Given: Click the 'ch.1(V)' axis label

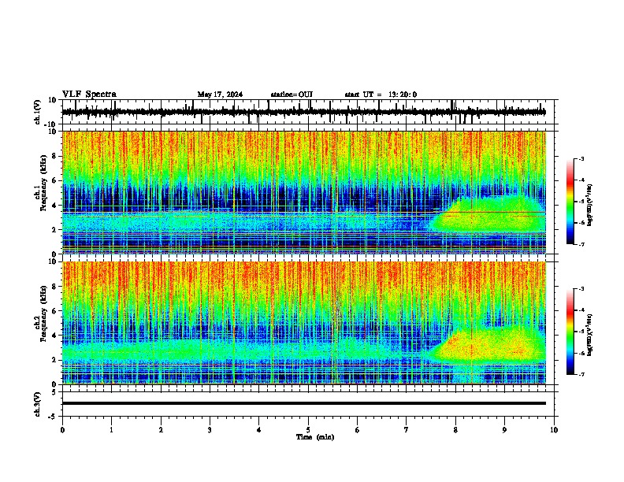Looking at the screenshot, I should click(37, 112).
